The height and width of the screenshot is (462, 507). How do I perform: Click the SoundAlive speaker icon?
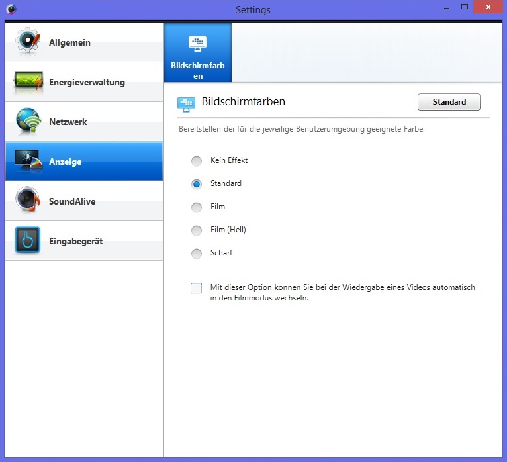click(28, 199)
